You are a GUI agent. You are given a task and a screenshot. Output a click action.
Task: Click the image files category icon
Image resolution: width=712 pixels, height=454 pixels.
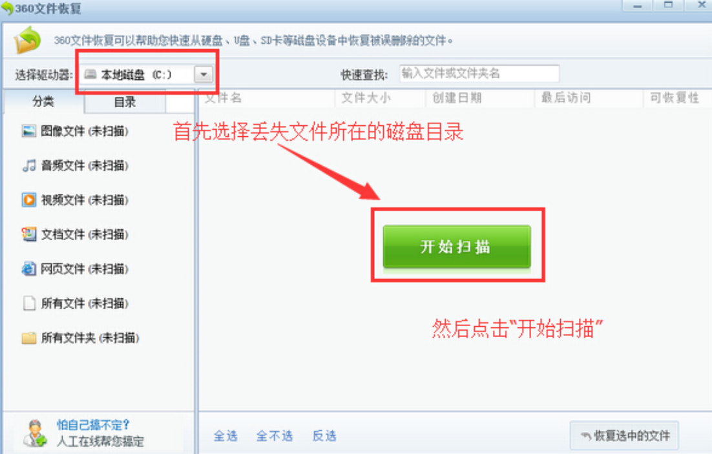(28, 130)
